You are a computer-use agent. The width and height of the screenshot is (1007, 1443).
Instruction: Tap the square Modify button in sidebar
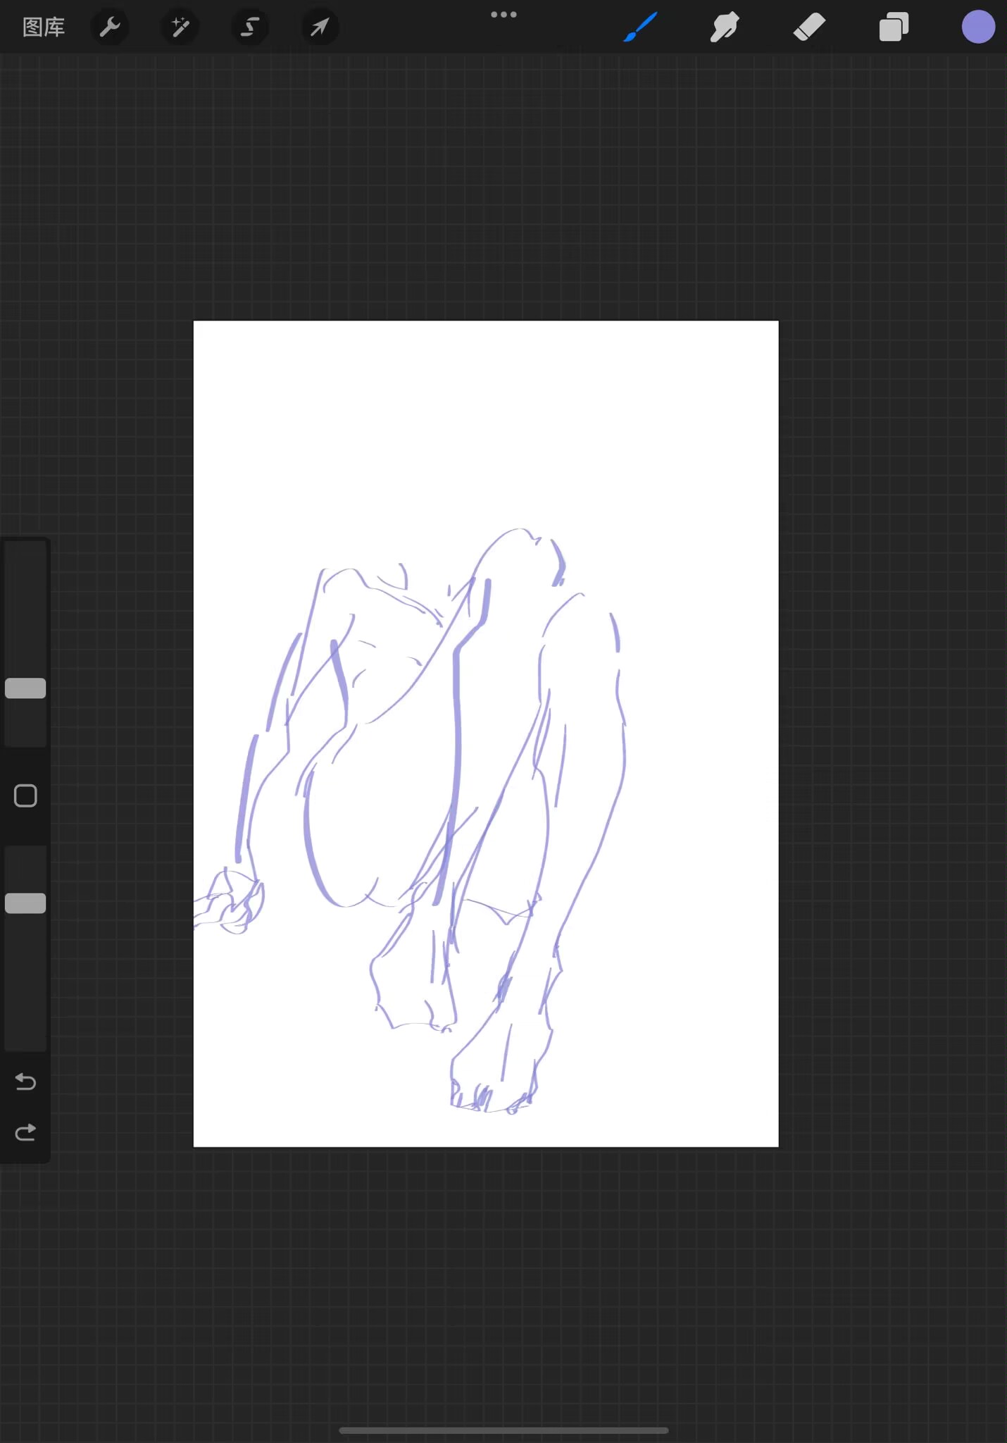click(x=25, y=796)
